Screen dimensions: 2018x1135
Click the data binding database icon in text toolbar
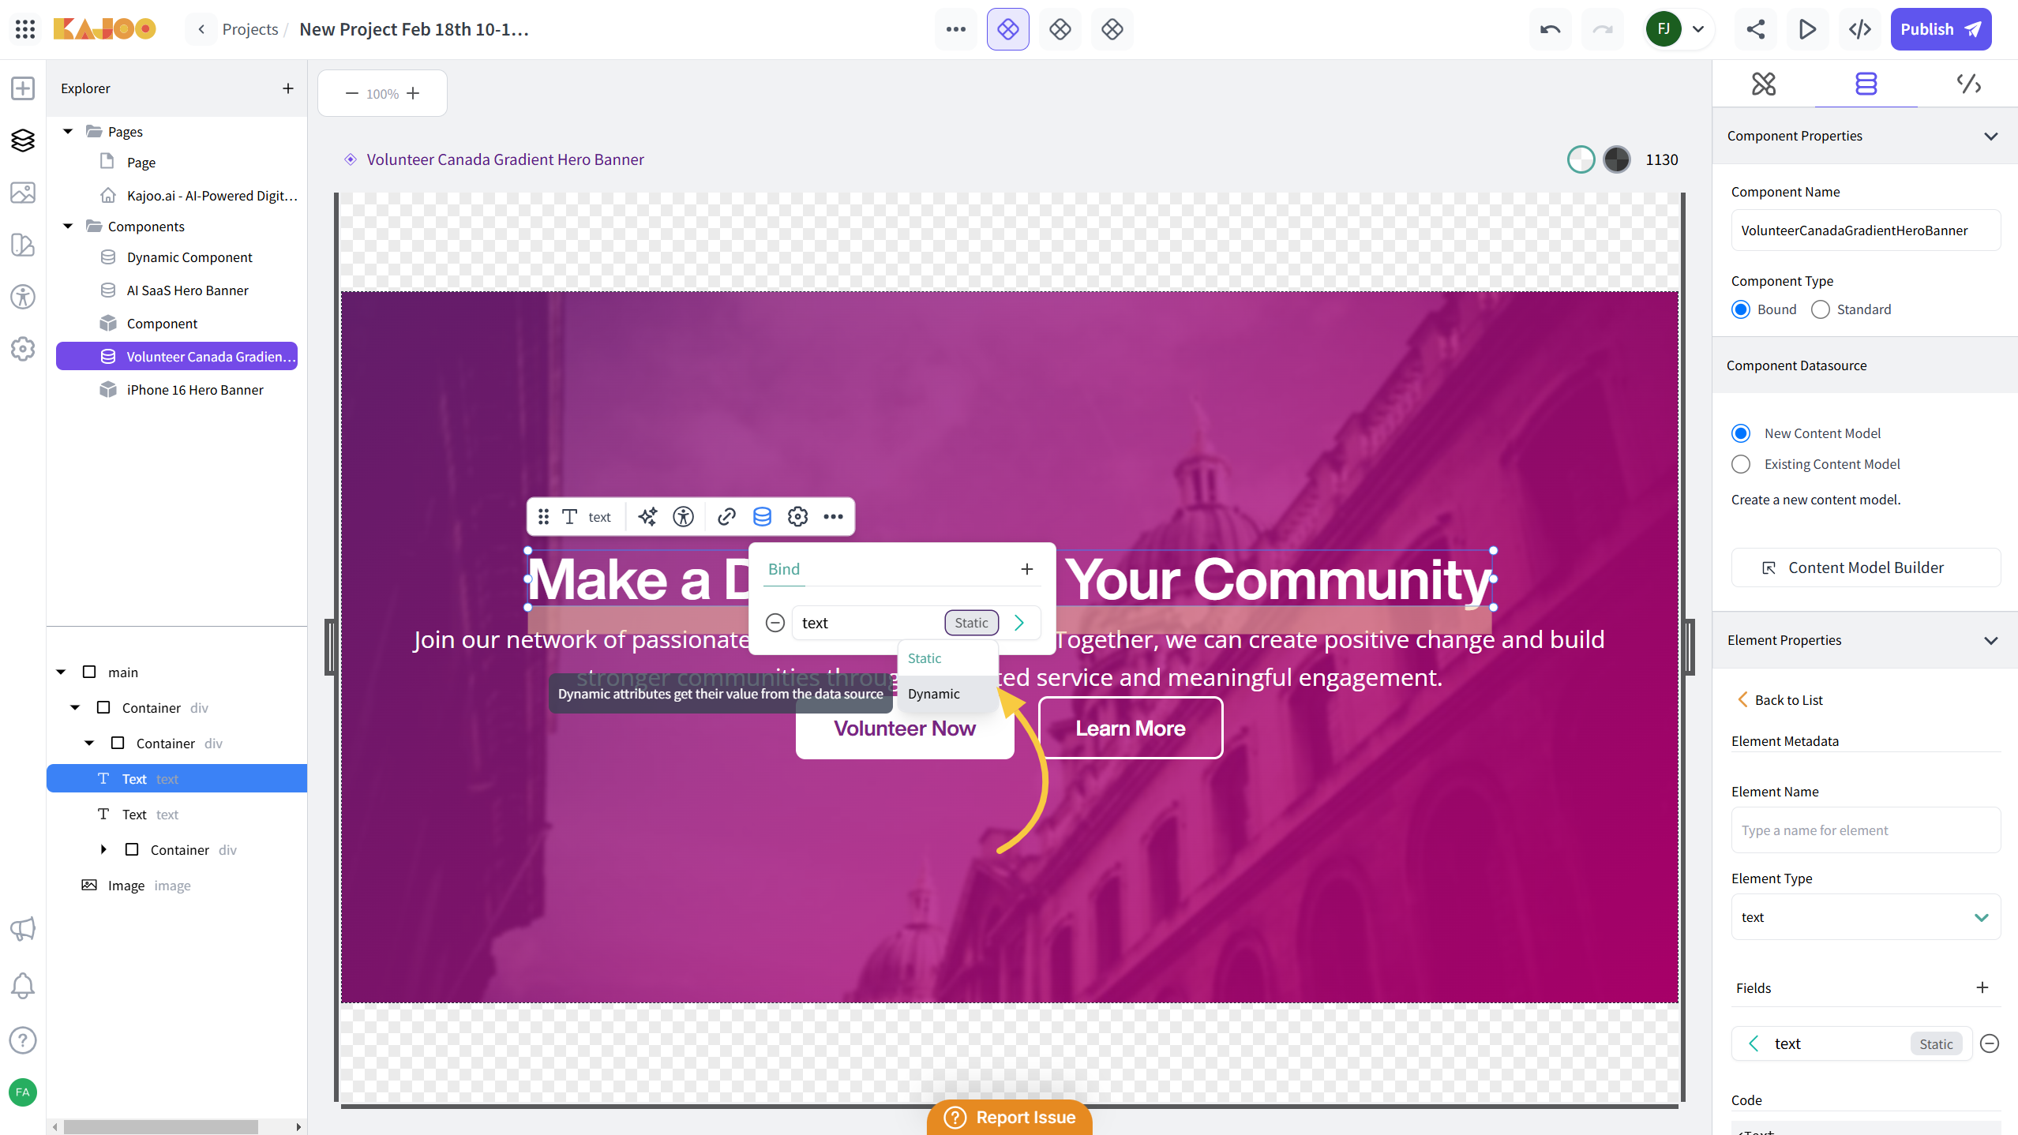pyautogui.click(x=762, y=517)
